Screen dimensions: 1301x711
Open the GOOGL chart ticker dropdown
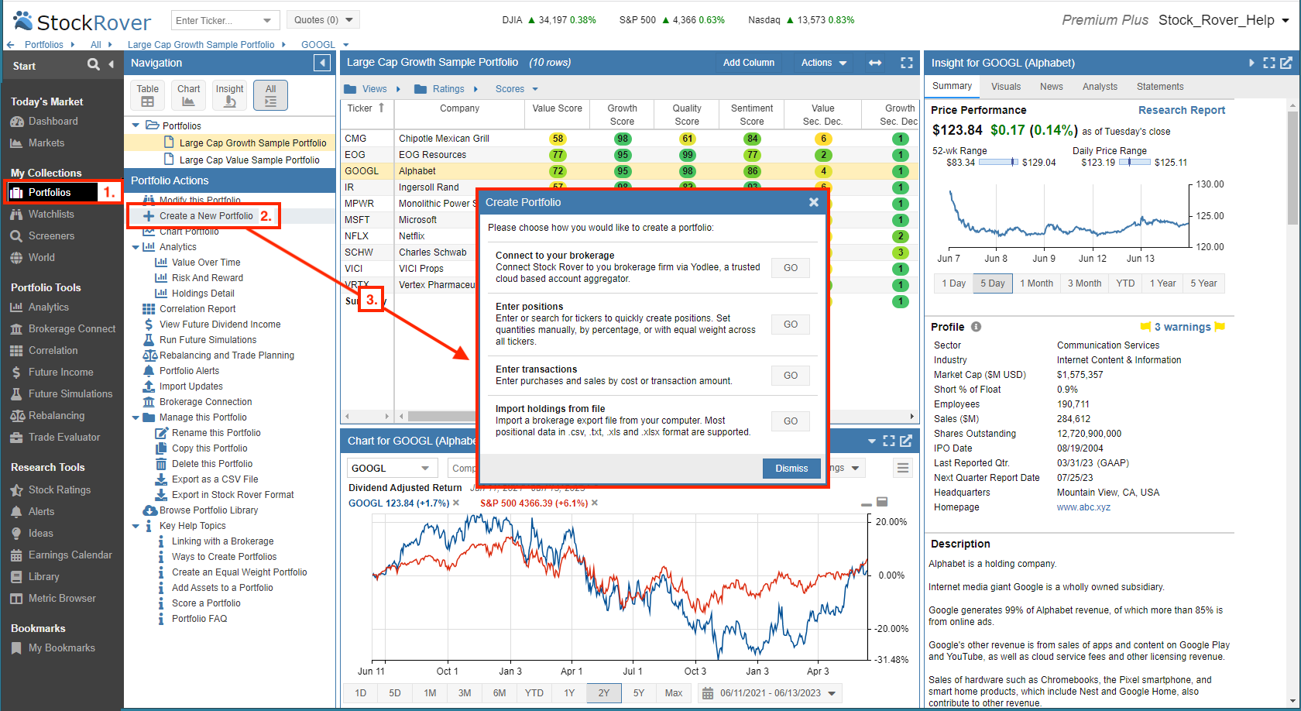425,469
